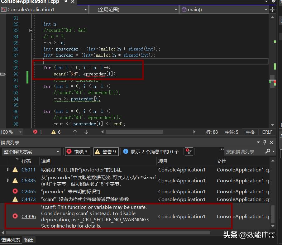Open the search options dropdown arrow
The image size is (282, 245).
click(x=274, y=151)
